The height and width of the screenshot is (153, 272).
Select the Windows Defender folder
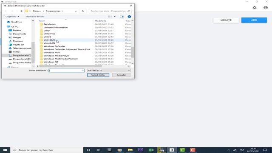click(54, 46)
